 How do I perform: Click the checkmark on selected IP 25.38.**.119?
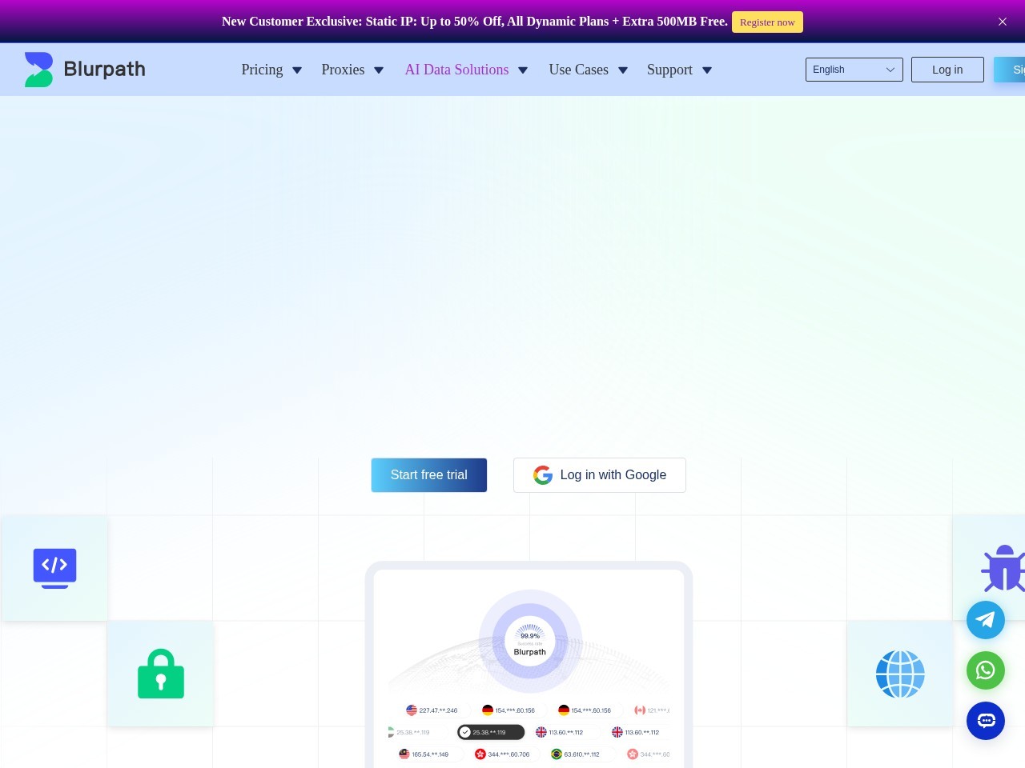point(464,732)
